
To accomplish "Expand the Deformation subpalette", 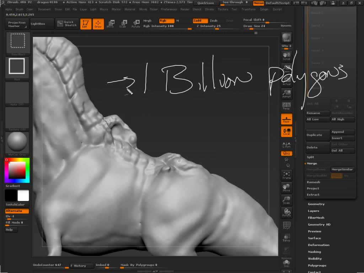I will [318, 245].
